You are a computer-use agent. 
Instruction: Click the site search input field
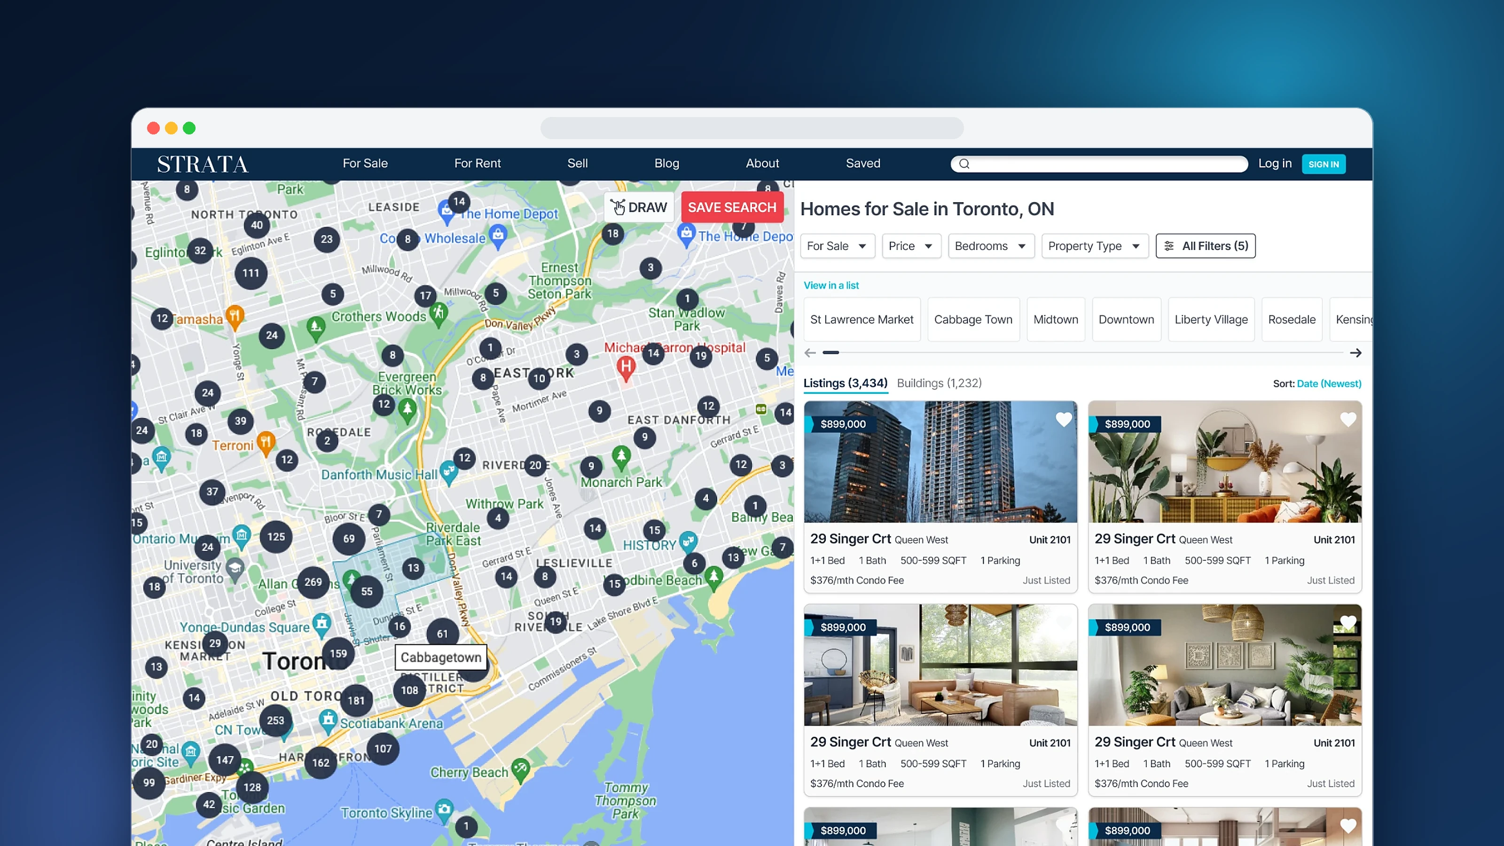[x=1099, y=164]
